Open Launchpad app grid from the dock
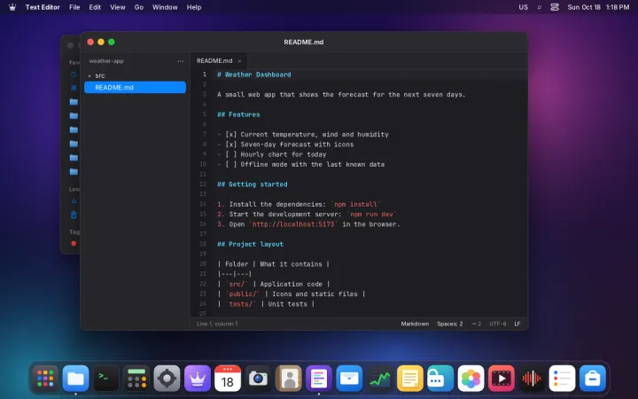 [x=45, y=379]
